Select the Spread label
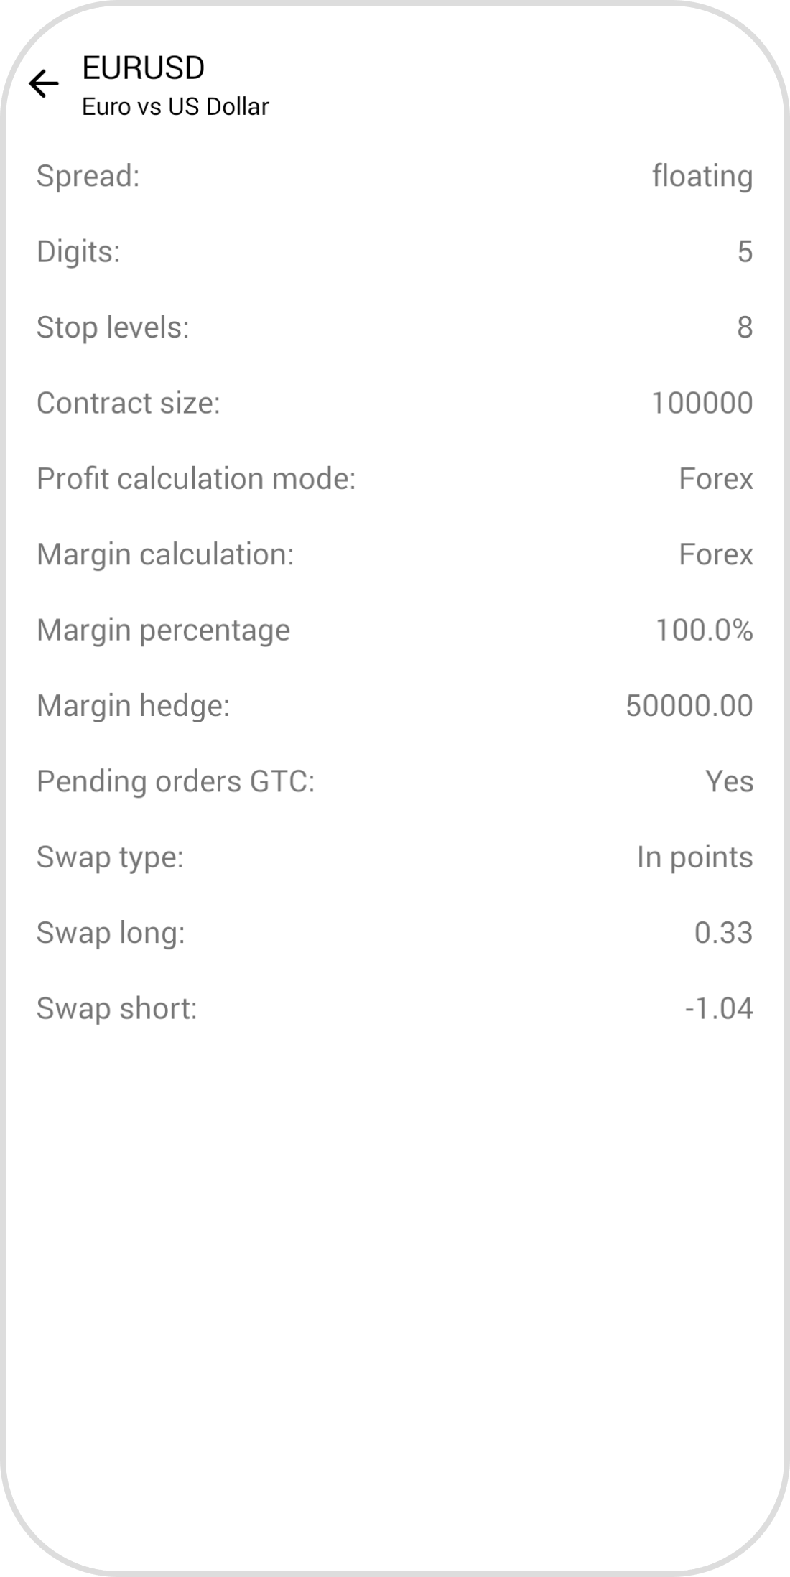Viewport: 790px width, 1577px height. [x=88, y=176]
